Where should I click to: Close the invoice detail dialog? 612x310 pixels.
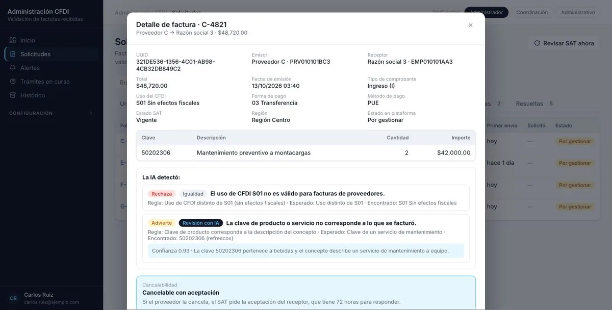pos(470,25)
